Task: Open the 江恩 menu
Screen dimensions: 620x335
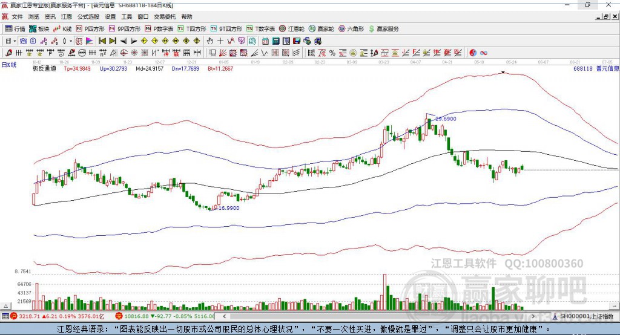Action: point(67,16)
